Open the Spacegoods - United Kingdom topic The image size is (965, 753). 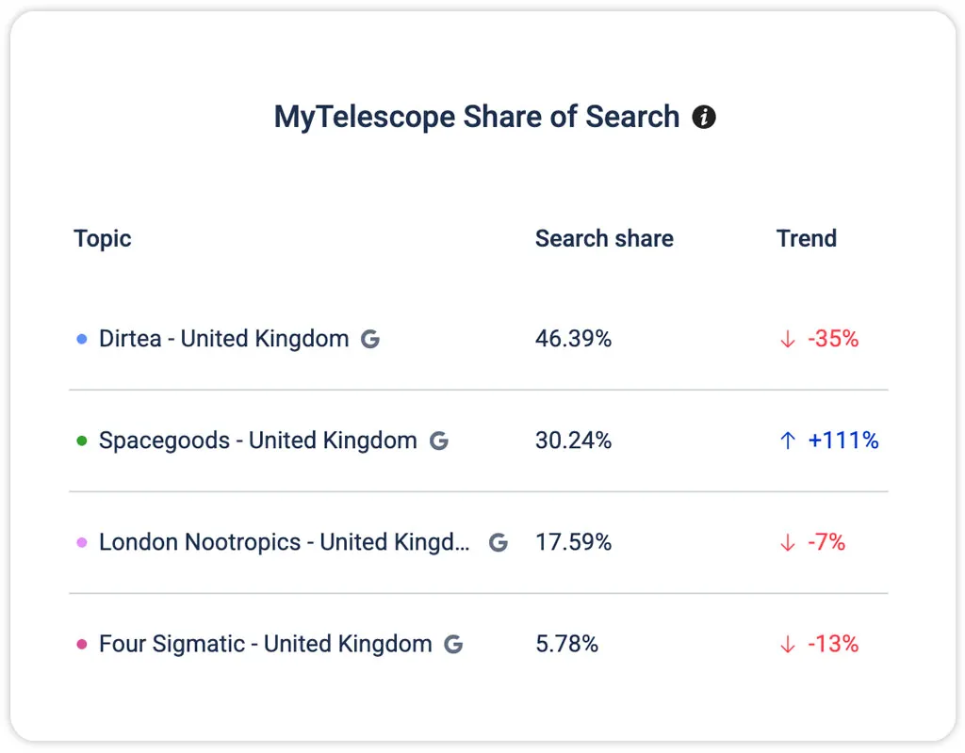tap(257, 441)
